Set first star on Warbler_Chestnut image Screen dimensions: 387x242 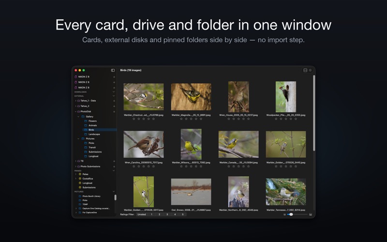pos(134,119)
